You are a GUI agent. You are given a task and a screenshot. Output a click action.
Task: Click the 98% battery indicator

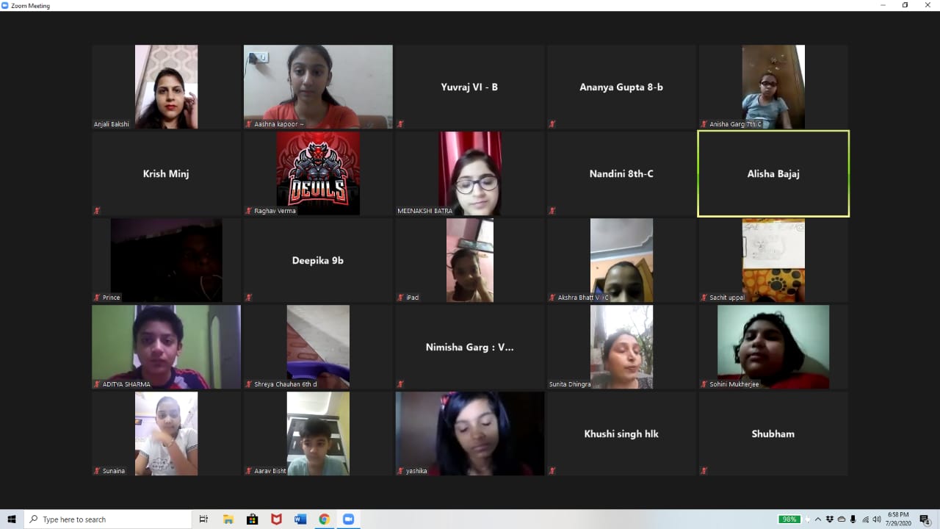pos(790,519)
